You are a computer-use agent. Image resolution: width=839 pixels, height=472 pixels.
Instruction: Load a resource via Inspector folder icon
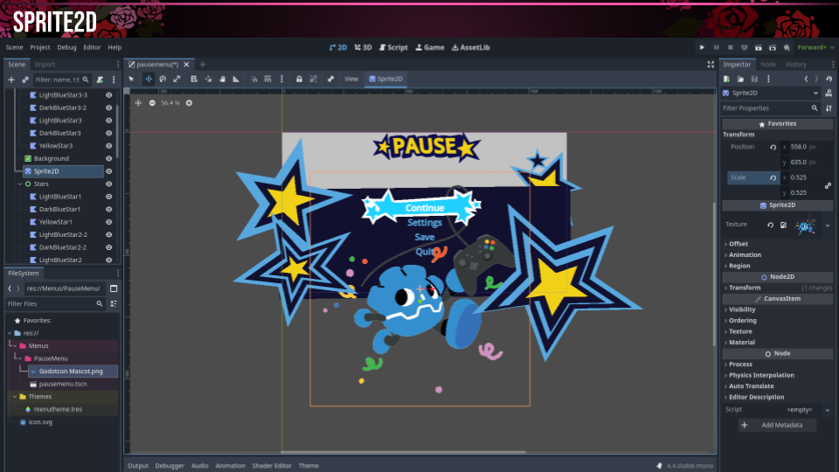tap(740, 80)
